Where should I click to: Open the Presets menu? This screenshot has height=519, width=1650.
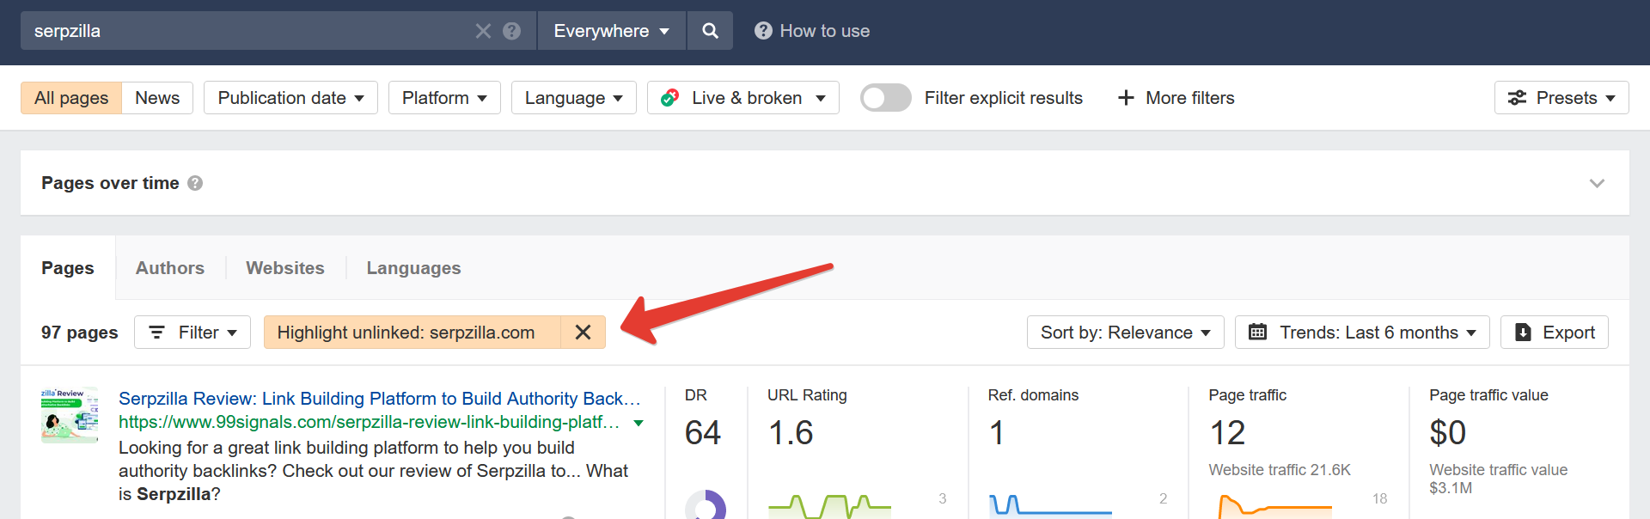click(x=1561, y=98)
